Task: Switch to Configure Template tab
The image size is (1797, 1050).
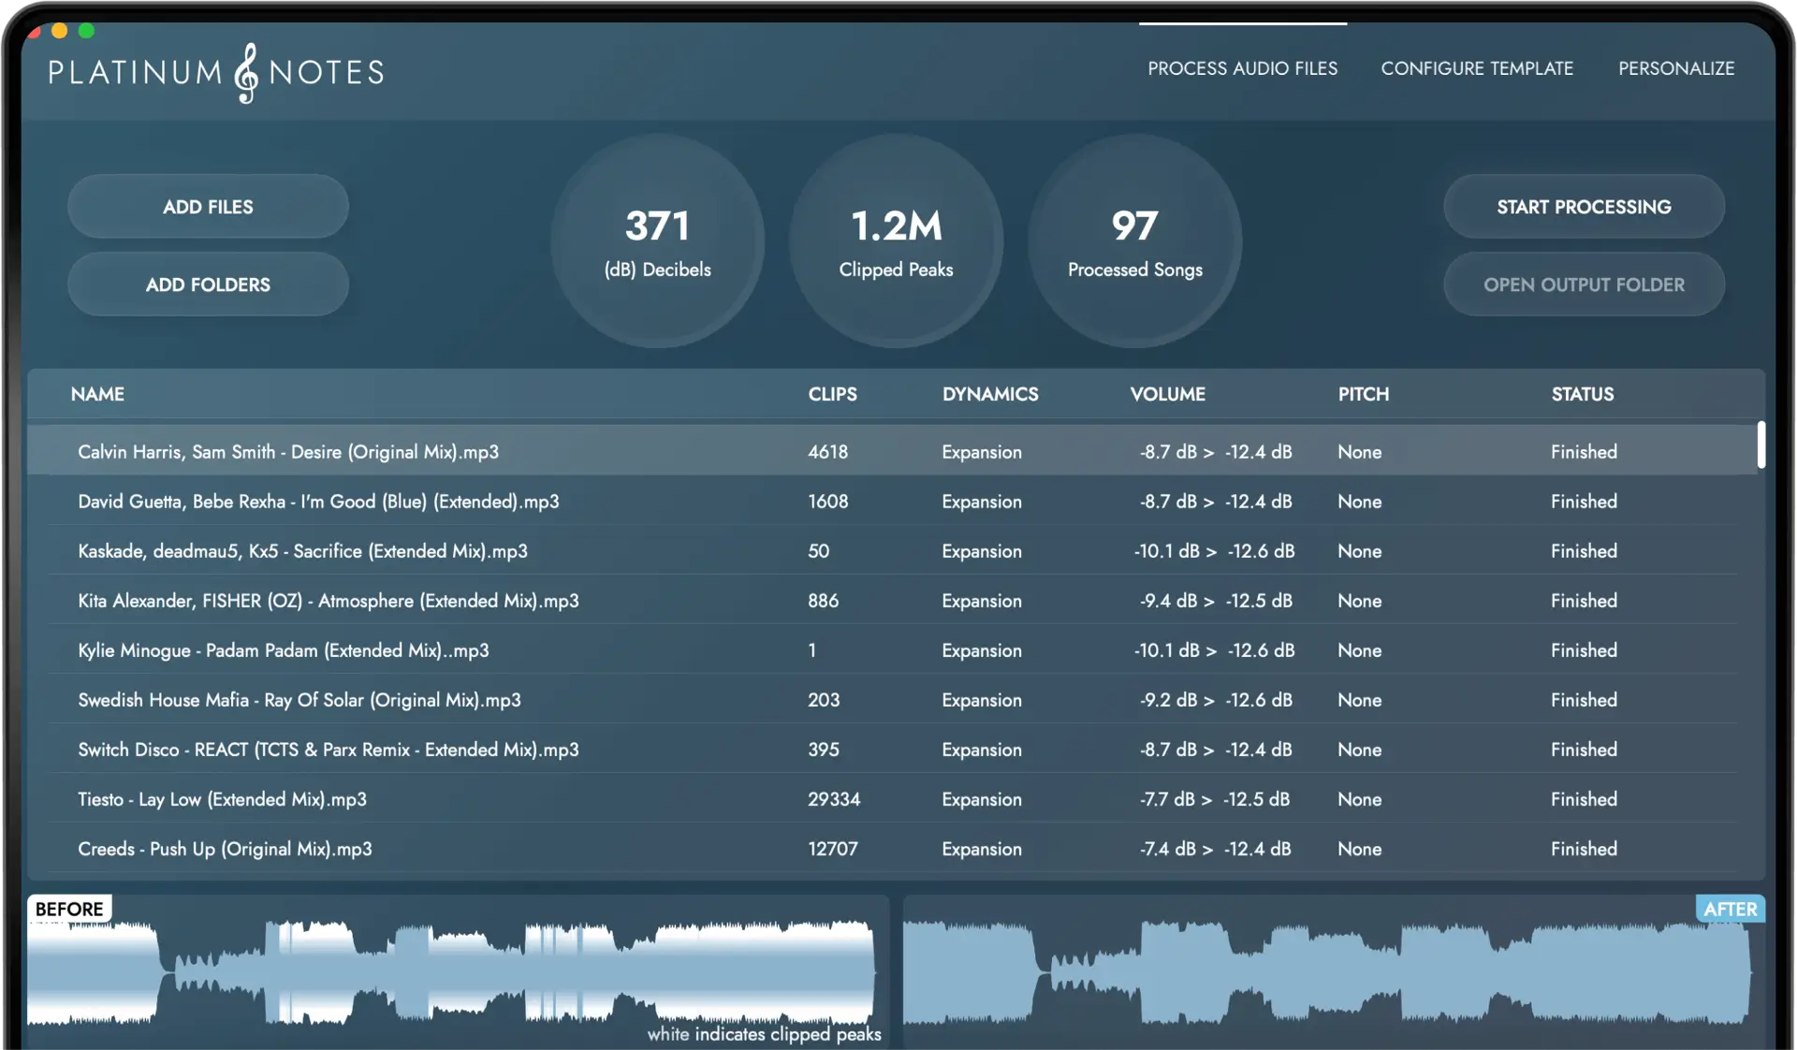Action: 1476,68
